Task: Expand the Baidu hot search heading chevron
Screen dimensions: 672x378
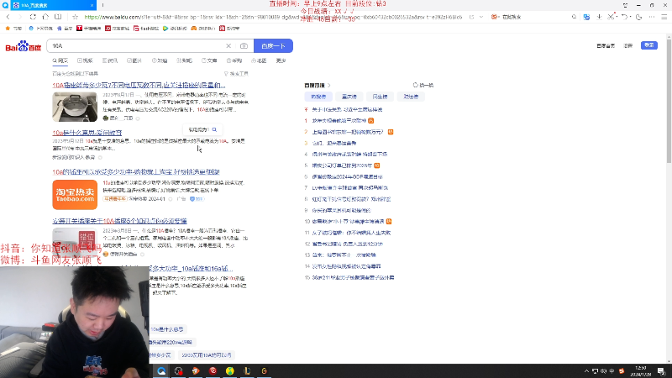Action: pos(328,86)
